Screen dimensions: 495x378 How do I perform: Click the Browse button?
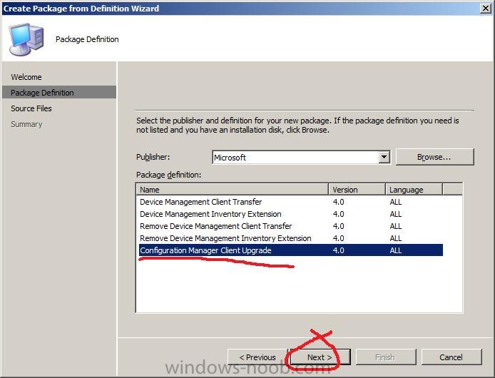pos(434,157)
